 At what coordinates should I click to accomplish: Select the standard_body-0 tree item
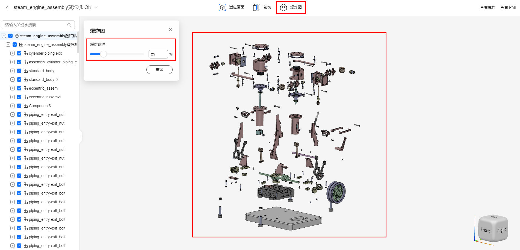43,80
